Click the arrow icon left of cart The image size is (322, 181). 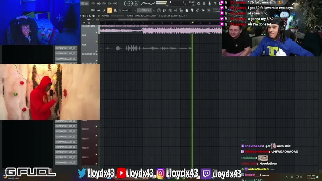point(203,10)
